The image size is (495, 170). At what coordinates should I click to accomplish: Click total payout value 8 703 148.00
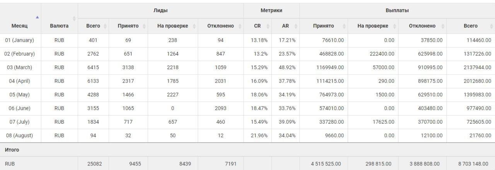point(471,164)
